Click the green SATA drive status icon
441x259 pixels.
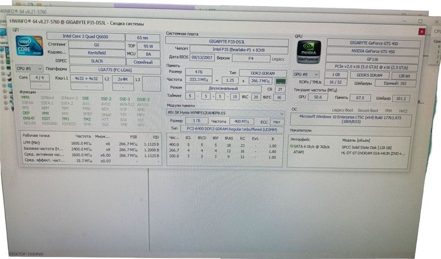click(x=294, y=148)
